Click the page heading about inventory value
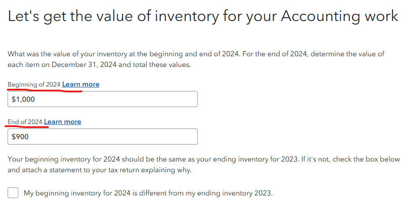The width and height of the screenshot is (407, 203). [203, 16]
